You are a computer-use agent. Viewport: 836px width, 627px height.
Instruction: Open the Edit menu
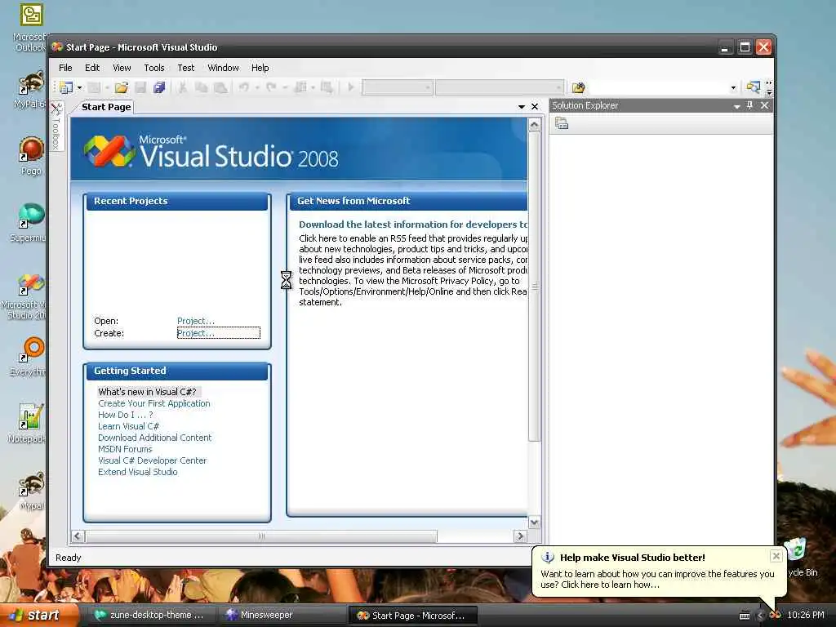[x=92, y=68]
